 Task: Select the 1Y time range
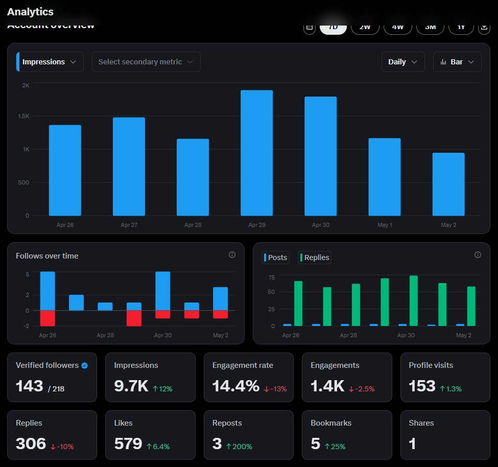click(x=461, y=29)
